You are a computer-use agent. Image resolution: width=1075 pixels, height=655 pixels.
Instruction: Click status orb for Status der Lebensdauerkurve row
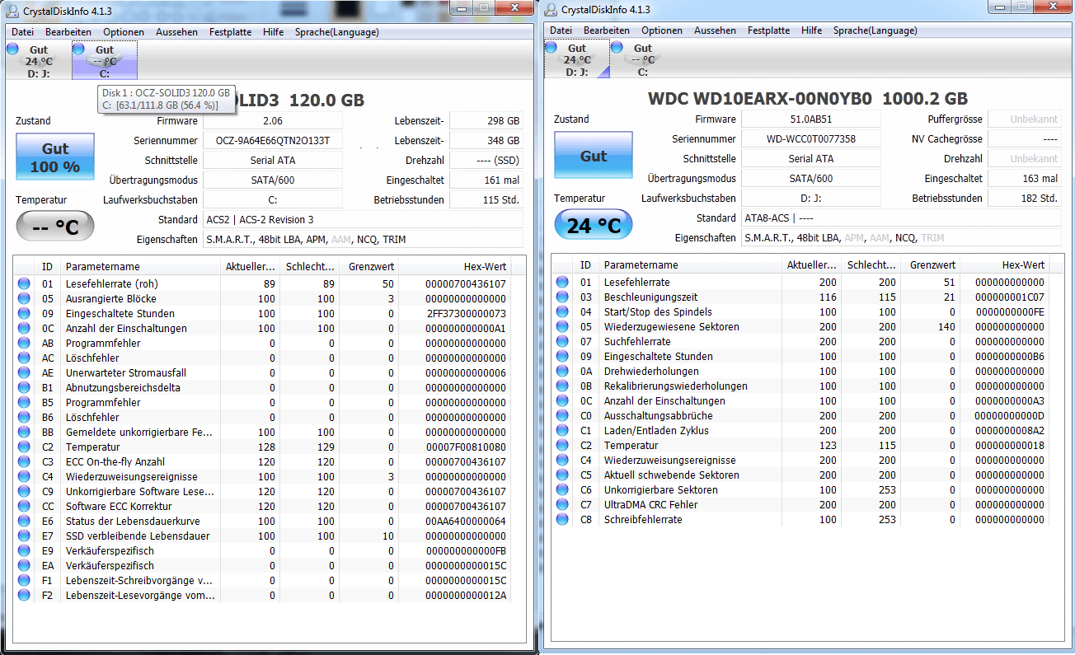click(x=24, y=522)
